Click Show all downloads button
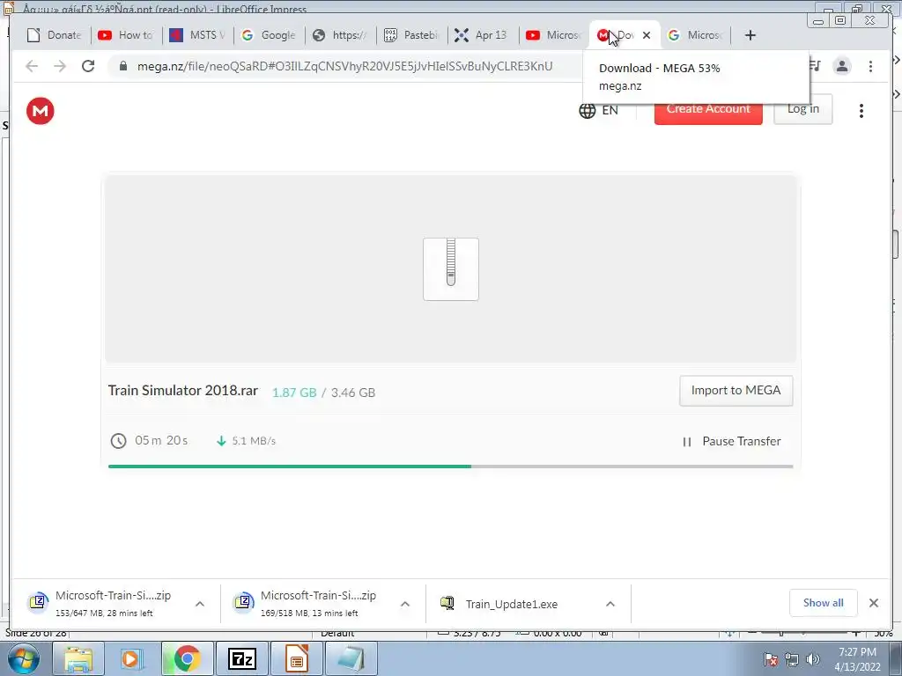The height and width of the screenshot is (676, 902). [824, 603]
